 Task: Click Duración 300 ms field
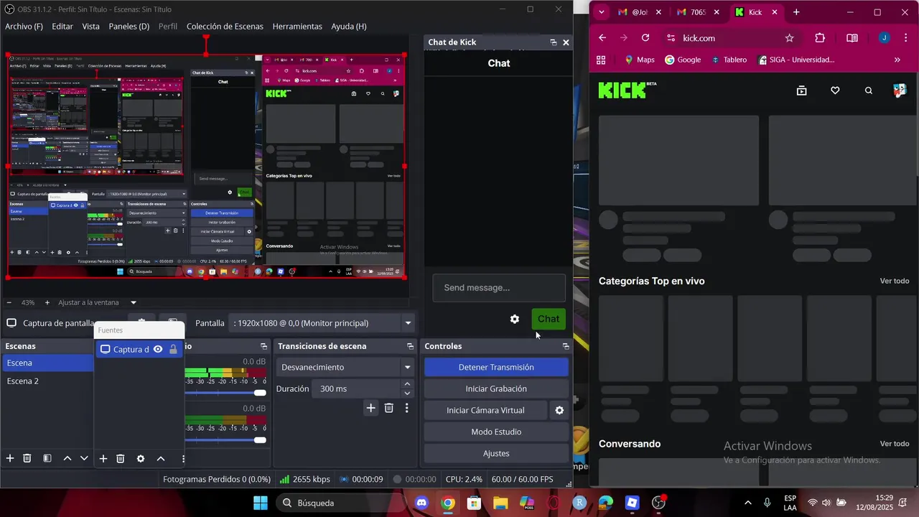pyautogui.click(x=357, y=388)
